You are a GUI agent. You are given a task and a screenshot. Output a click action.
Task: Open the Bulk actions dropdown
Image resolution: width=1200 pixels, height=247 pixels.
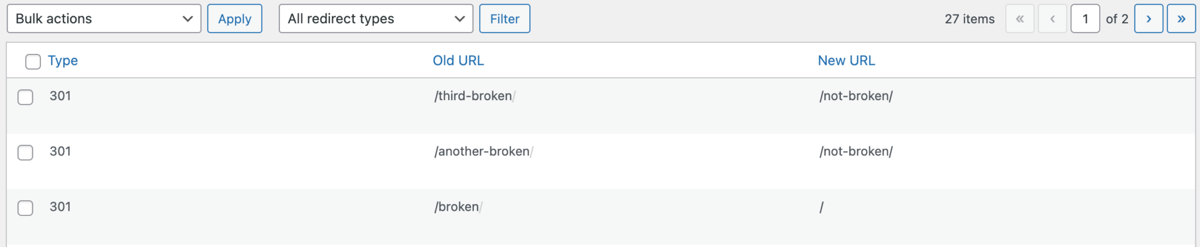[104, 19]
